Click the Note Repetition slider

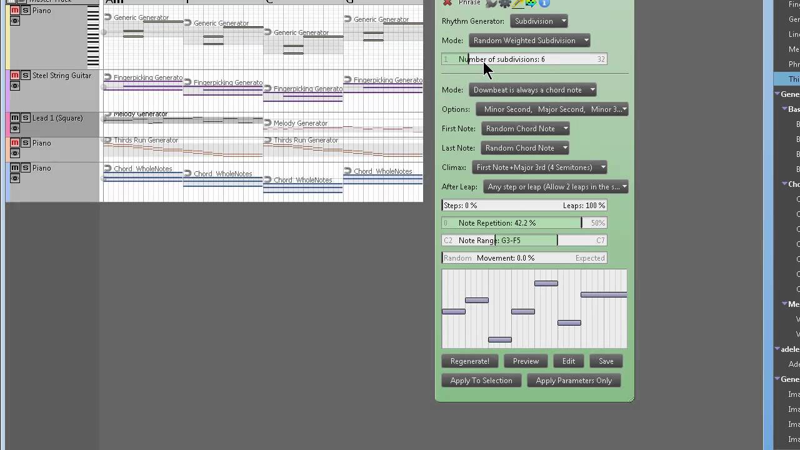524,223
